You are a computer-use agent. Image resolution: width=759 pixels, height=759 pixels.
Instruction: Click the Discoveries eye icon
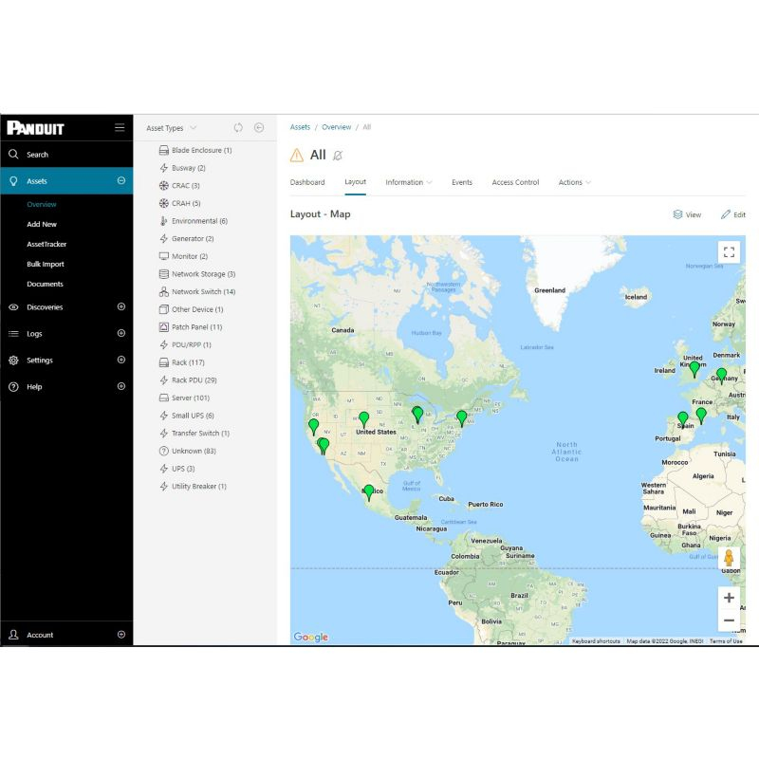pyautogui.click(x=13, y=307)
